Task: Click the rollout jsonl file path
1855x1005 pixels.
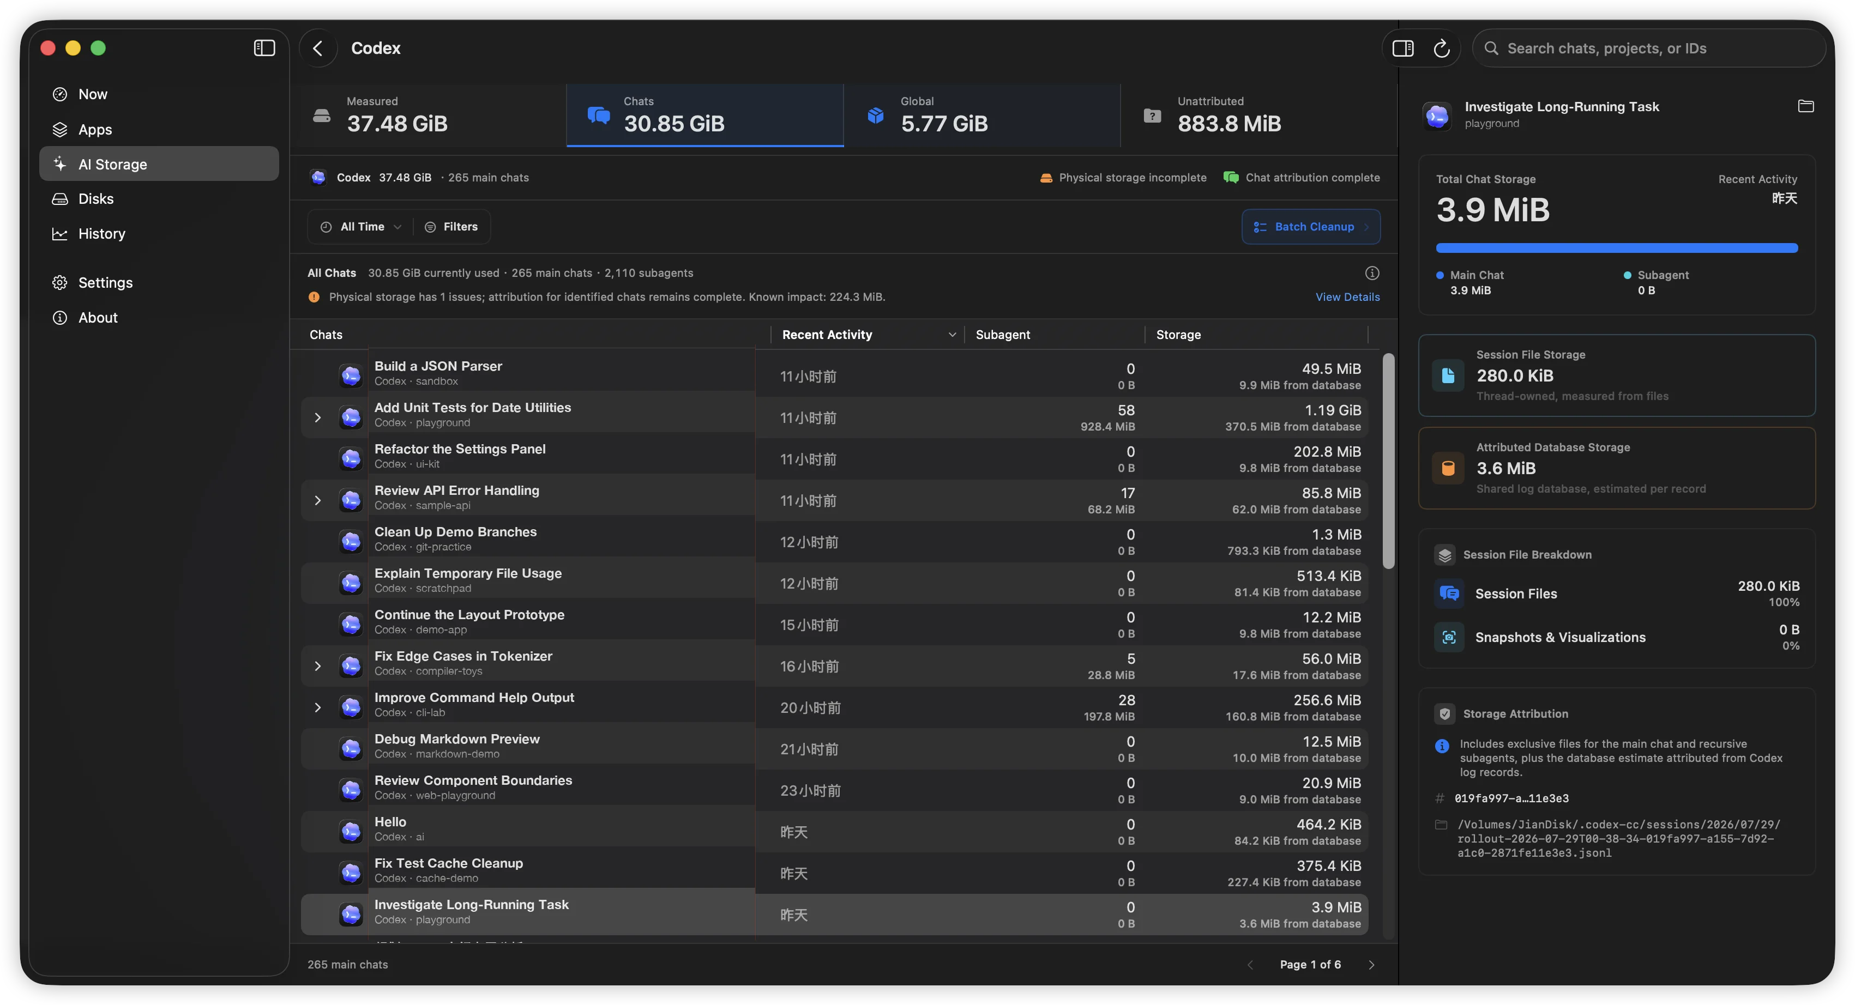Action: coord(1618,839)
